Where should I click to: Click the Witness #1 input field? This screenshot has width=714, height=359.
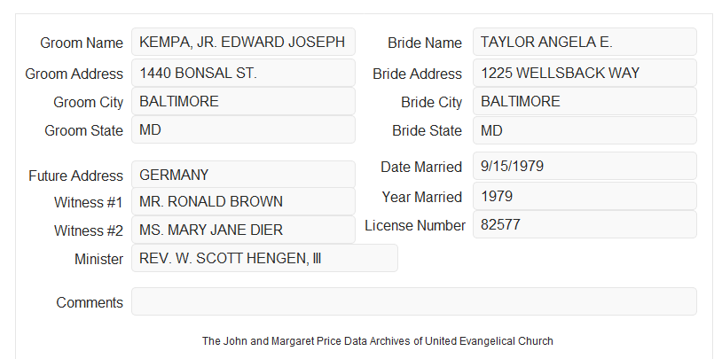pyautogui.click(x=243, y=201)
